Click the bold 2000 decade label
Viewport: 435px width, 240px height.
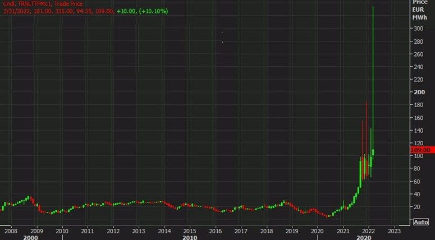[31, 238]
